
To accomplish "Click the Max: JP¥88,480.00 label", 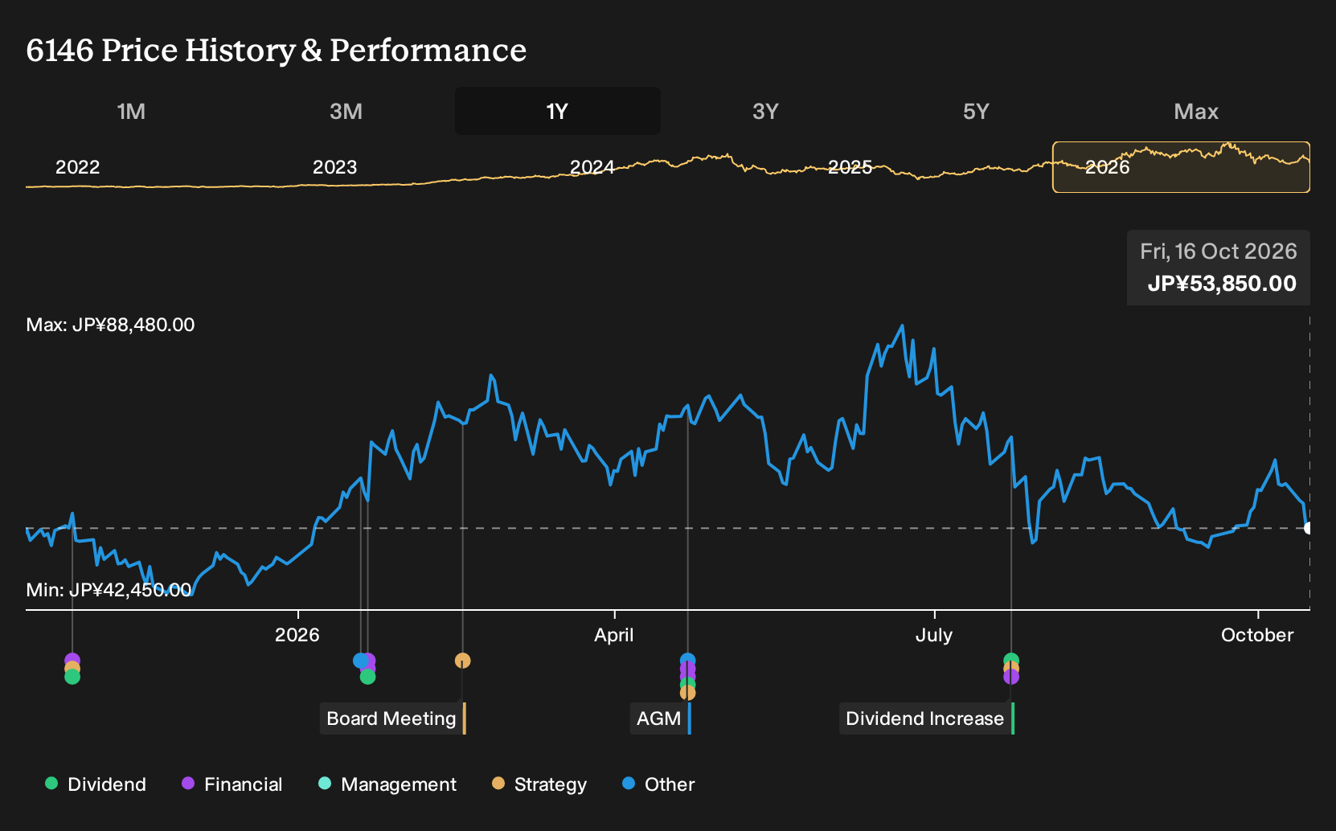I will coord(110,325).
